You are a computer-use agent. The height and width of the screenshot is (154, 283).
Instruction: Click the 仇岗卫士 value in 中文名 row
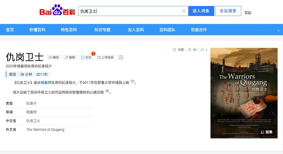33,121
